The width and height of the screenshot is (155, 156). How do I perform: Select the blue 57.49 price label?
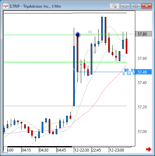tap(144, 72)
